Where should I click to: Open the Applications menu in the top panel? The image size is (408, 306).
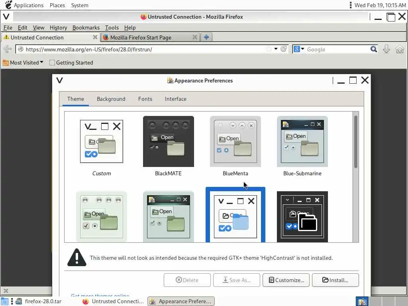[29, 5]
